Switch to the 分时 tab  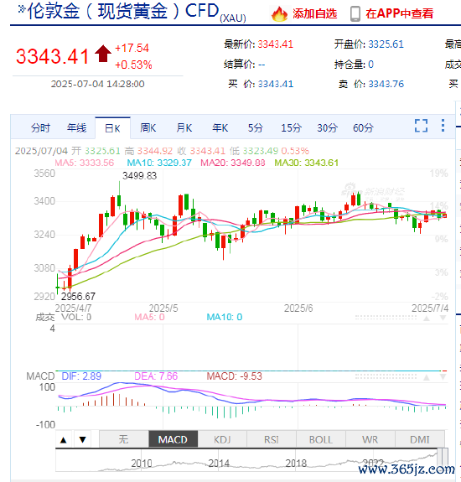click(x=40, y=128)
